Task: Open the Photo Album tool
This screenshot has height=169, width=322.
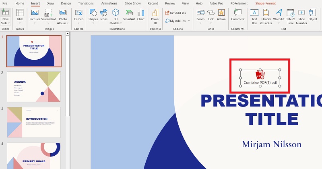Action: pos(63,17)
